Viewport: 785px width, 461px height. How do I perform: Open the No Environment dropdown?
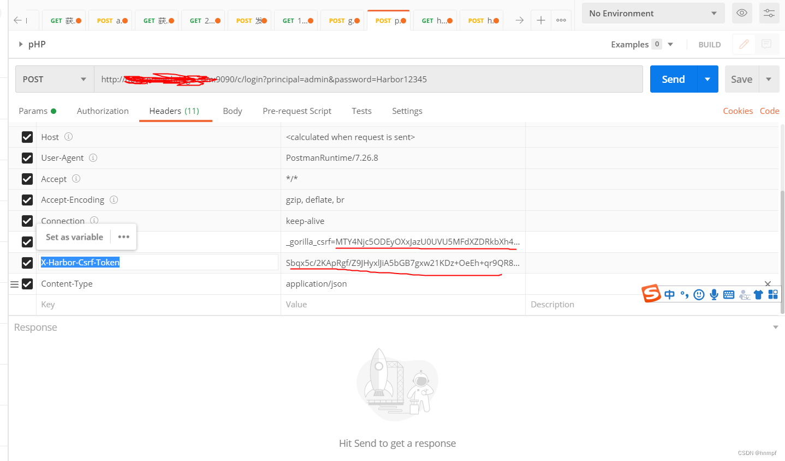[x=653, y=13]
